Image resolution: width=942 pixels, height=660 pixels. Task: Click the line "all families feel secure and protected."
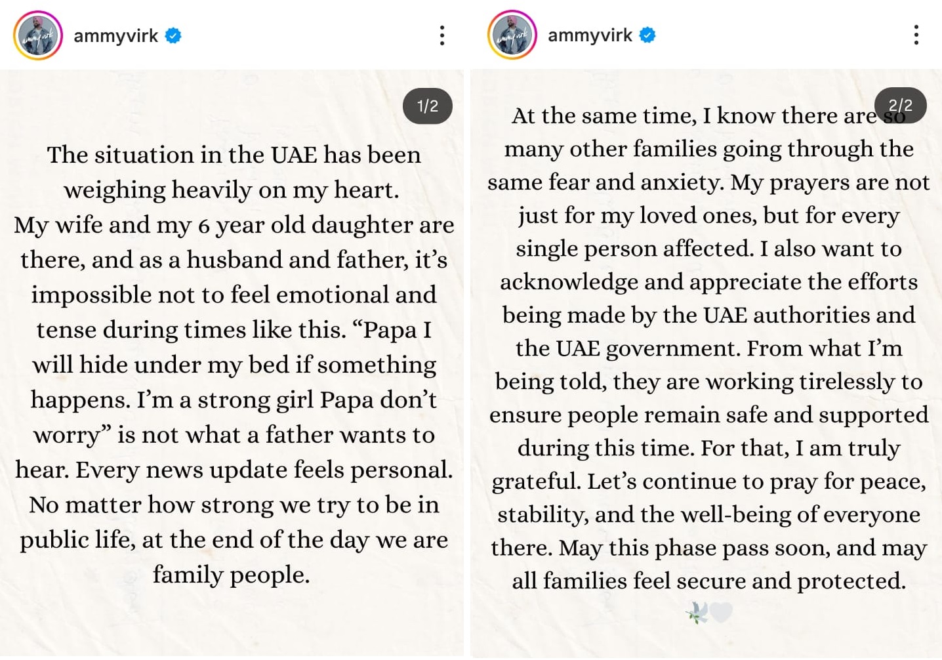coord(708,581)
